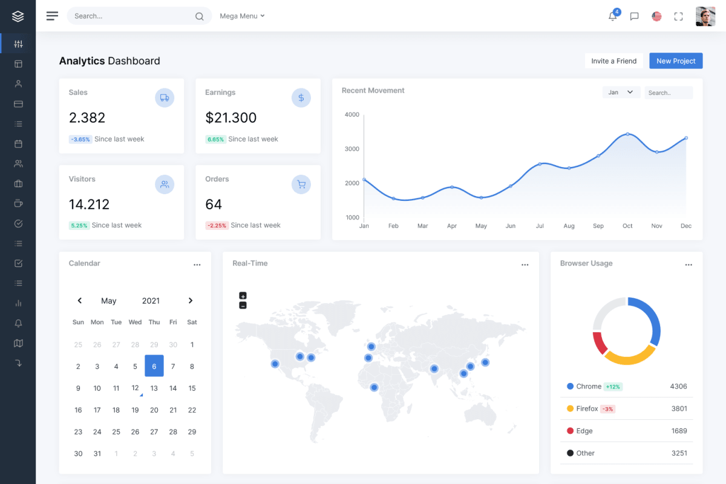
Task: Click the -3.65% badge on Sales card
Action: [80, 139]
